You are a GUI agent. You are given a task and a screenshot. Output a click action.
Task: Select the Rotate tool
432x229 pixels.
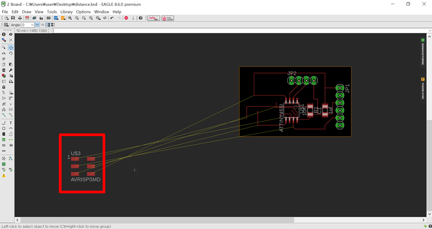tap(11, 53)
